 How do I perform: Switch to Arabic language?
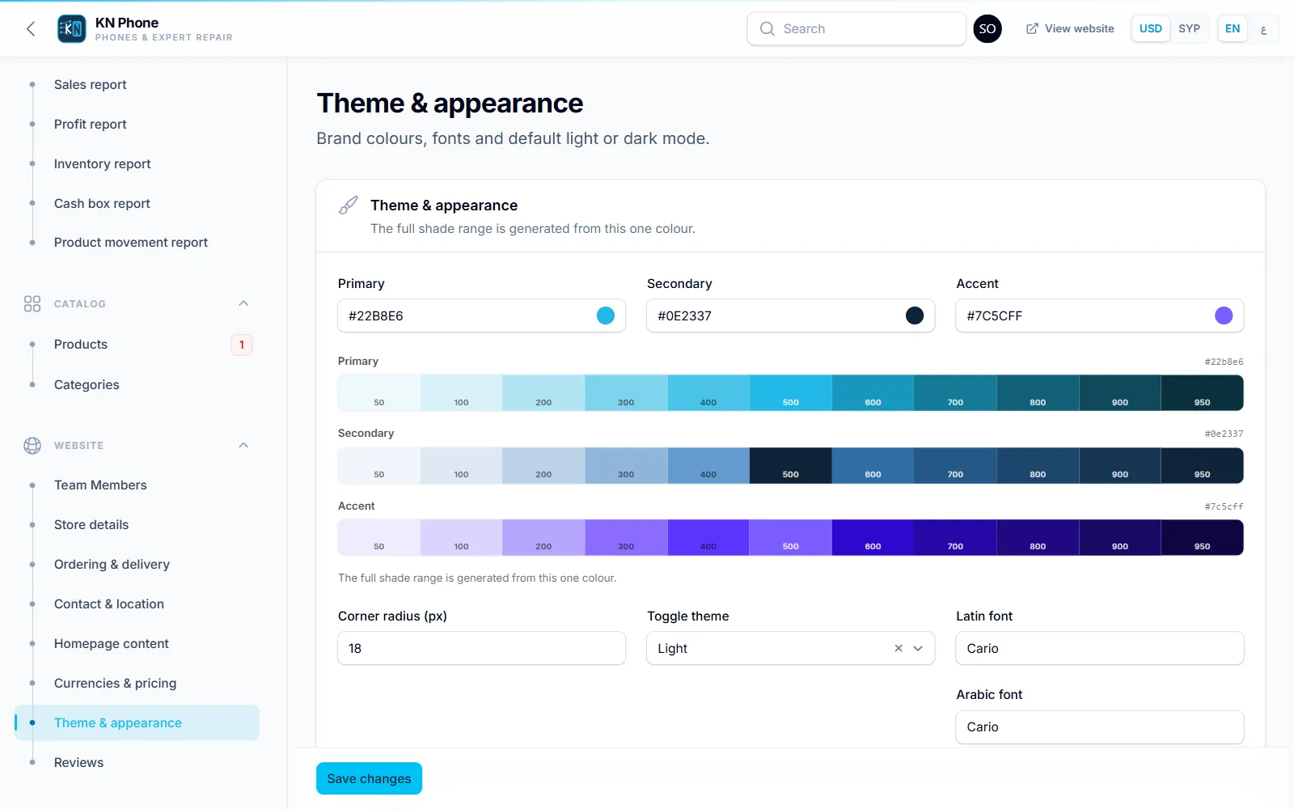click(x=1263, y=29)
